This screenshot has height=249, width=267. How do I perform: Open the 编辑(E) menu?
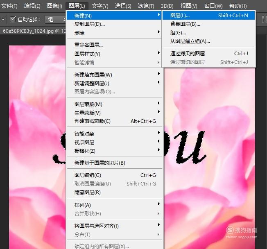32,6
